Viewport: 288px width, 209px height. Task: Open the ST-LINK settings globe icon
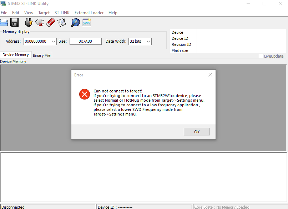(x=75, y=23)
